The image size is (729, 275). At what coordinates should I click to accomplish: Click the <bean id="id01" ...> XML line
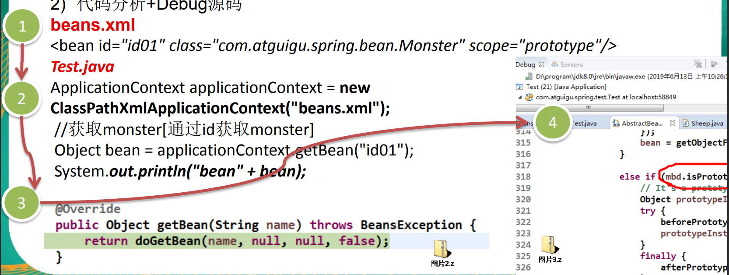coord(333,46)
